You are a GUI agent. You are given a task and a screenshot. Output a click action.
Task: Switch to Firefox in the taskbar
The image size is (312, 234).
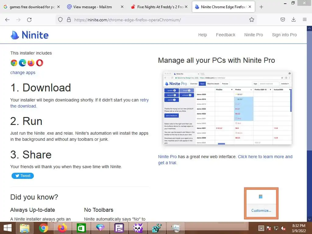pyautogui.click(x=62, y=228)
